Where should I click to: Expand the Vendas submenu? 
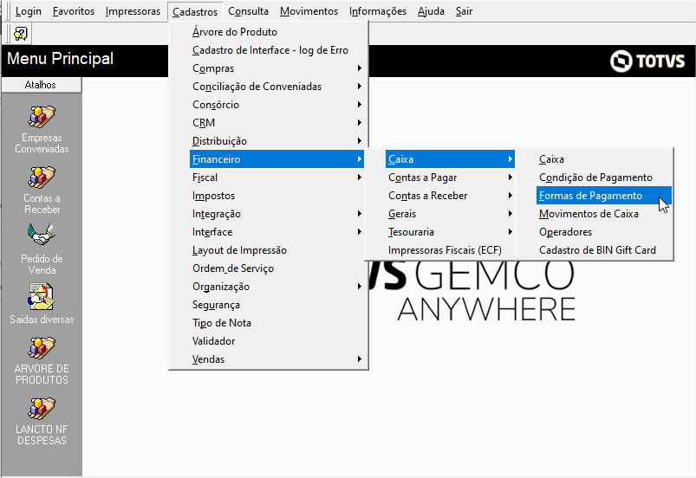(x=277, y=359)
